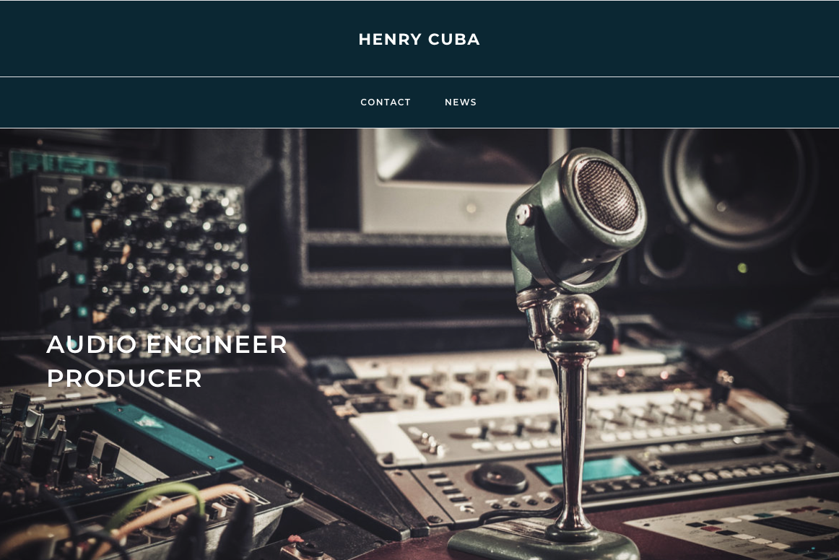This screenshot has height=560, width=839.
Task: Open the CONTACT page
Action: (x=386, y=102)
